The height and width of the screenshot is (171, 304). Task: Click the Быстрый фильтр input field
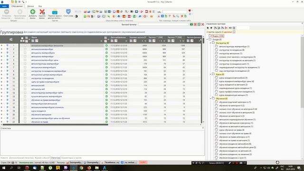(163, 24)
